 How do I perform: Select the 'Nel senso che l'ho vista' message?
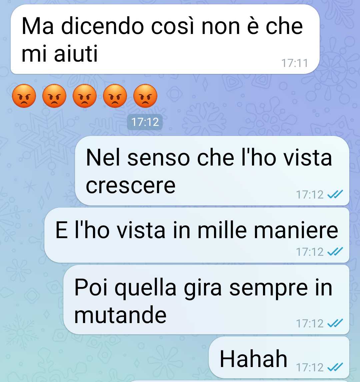pyautogui.click(x=212, y=171)
